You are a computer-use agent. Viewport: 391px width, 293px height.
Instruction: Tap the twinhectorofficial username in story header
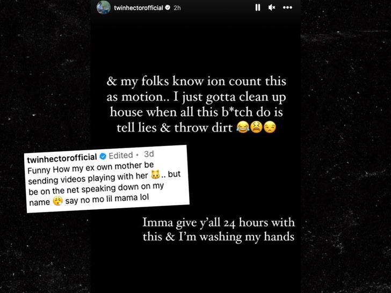click(x=139, y=8)
